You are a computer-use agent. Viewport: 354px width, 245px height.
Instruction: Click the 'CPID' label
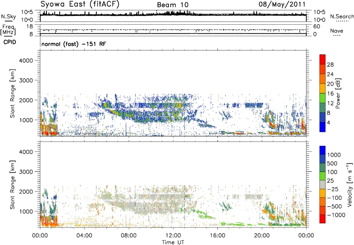coord(10,42)
